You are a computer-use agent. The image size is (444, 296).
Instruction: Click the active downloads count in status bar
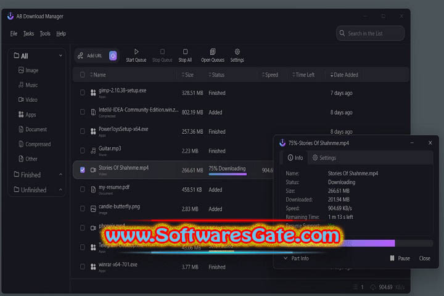[x=358, y=287]
